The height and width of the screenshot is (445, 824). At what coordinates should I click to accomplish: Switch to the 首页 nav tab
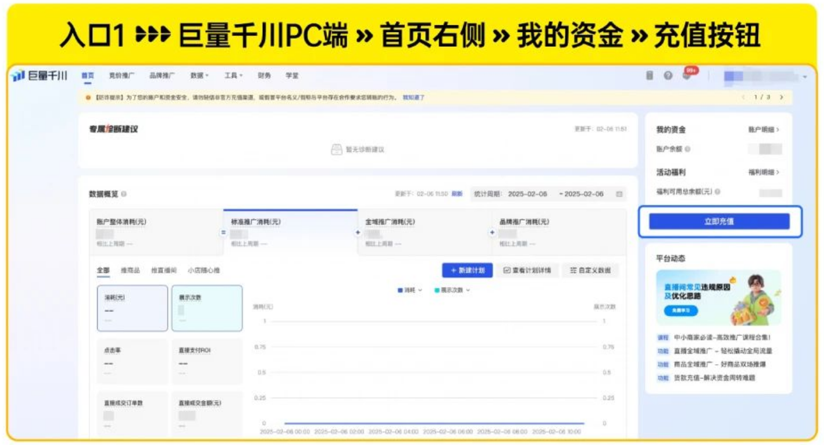[x=88, y=76]
